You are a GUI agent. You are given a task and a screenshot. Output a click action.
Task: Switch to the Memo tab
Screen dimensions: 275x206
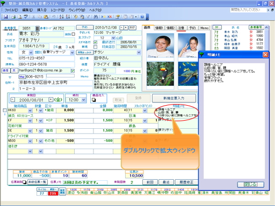point(204,28)
